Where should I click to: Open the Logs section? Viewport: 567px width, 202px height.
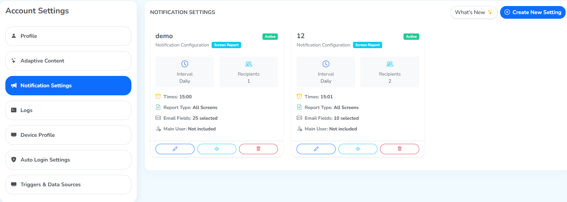[x=68, y=110]
